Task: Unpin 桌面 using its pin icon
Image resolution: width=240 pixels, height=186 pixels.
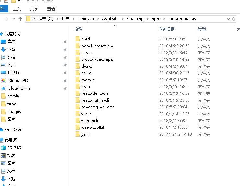Action: pos(65,42)
